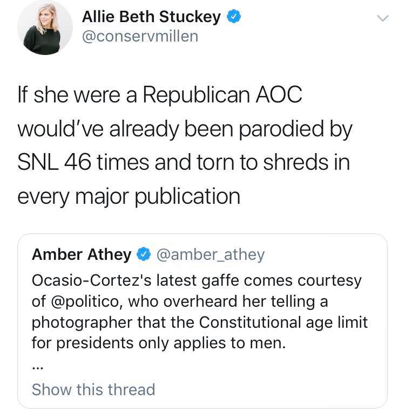Click "every major publication" tweet line
The image size is (405, 414).
(x=129, y=195)
